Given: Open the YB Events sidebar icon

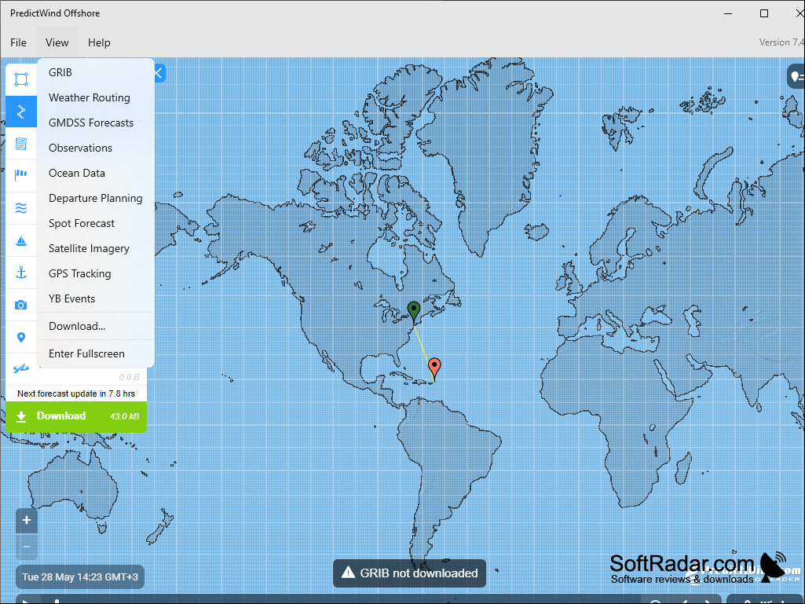Looking at the screenshot, I should (21, 368).
